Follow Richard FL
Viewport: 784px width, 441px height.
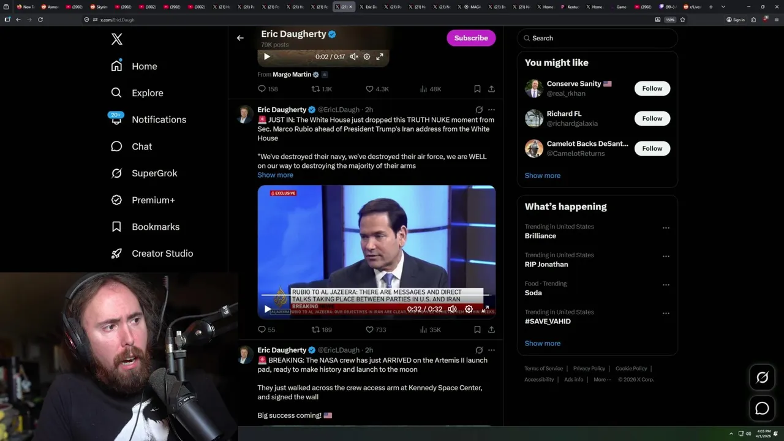[x=652, y=118]
